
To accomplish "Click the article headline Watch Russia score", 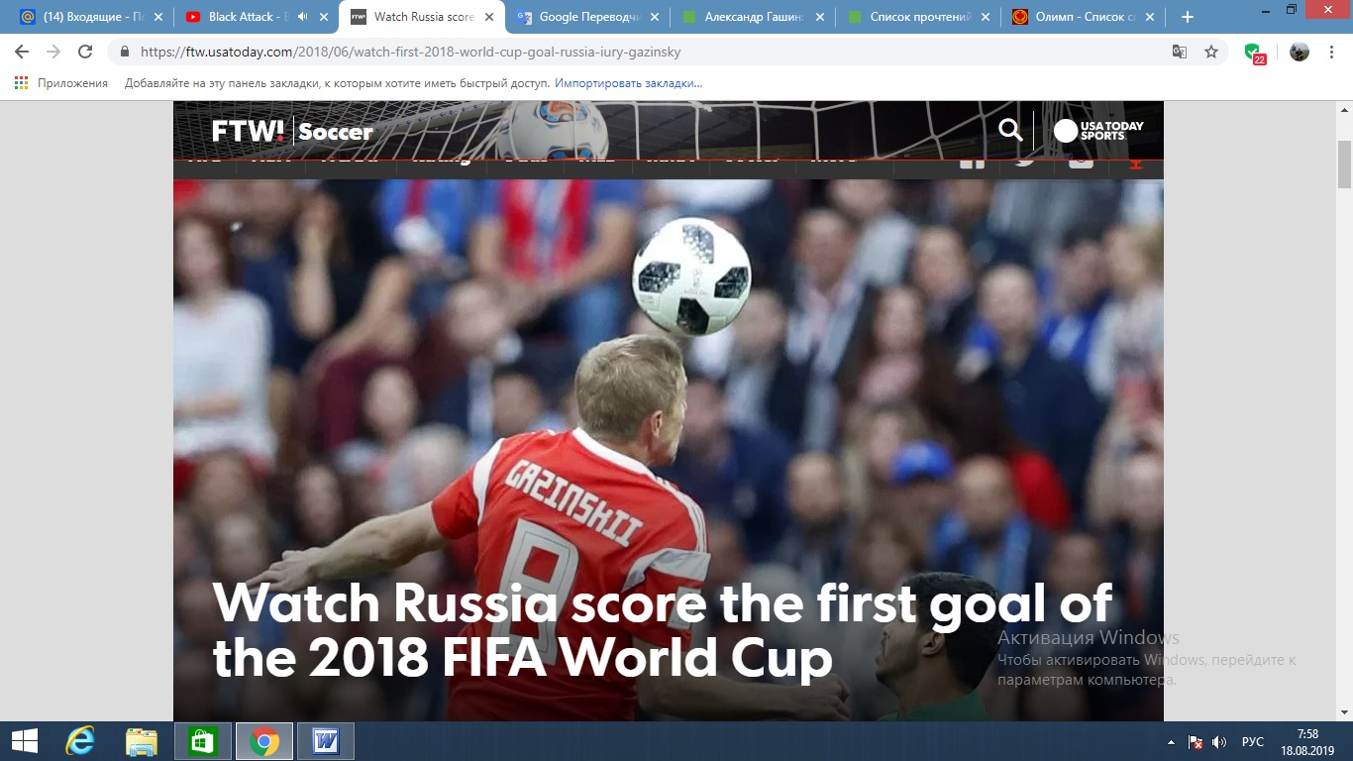I will tap(663, 630).
